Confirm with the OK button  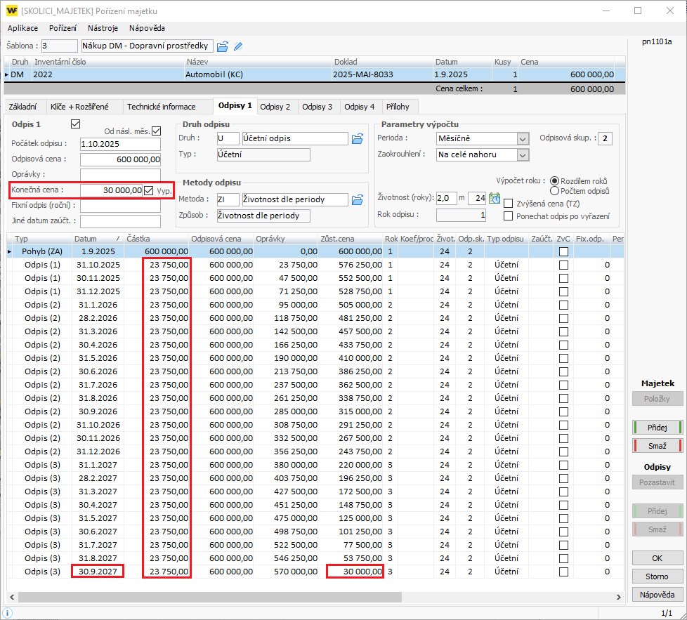(x=657, y=558)
